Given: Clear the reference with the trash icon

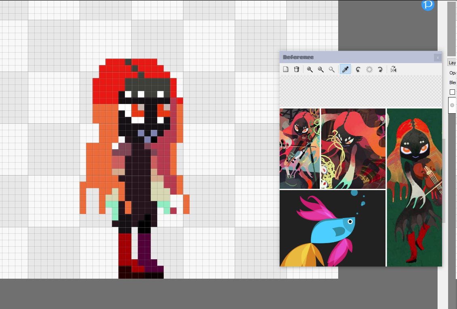Looking at the screenshot, I should 297,70.
